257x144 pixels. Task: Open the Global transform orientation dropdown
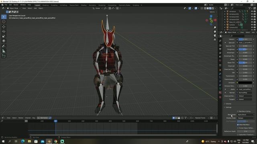pyautogui.click(x=97, y=8)
